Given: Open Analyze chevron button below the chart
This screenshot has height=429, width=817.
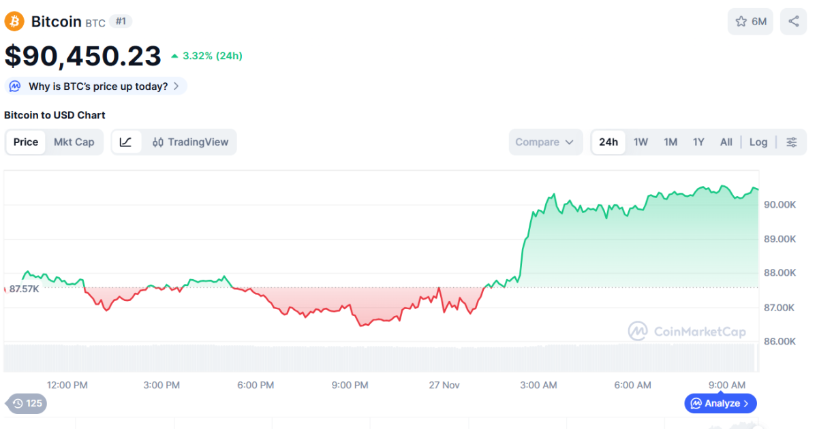Looking at the screenshot, I should click(x=720, y=403).
